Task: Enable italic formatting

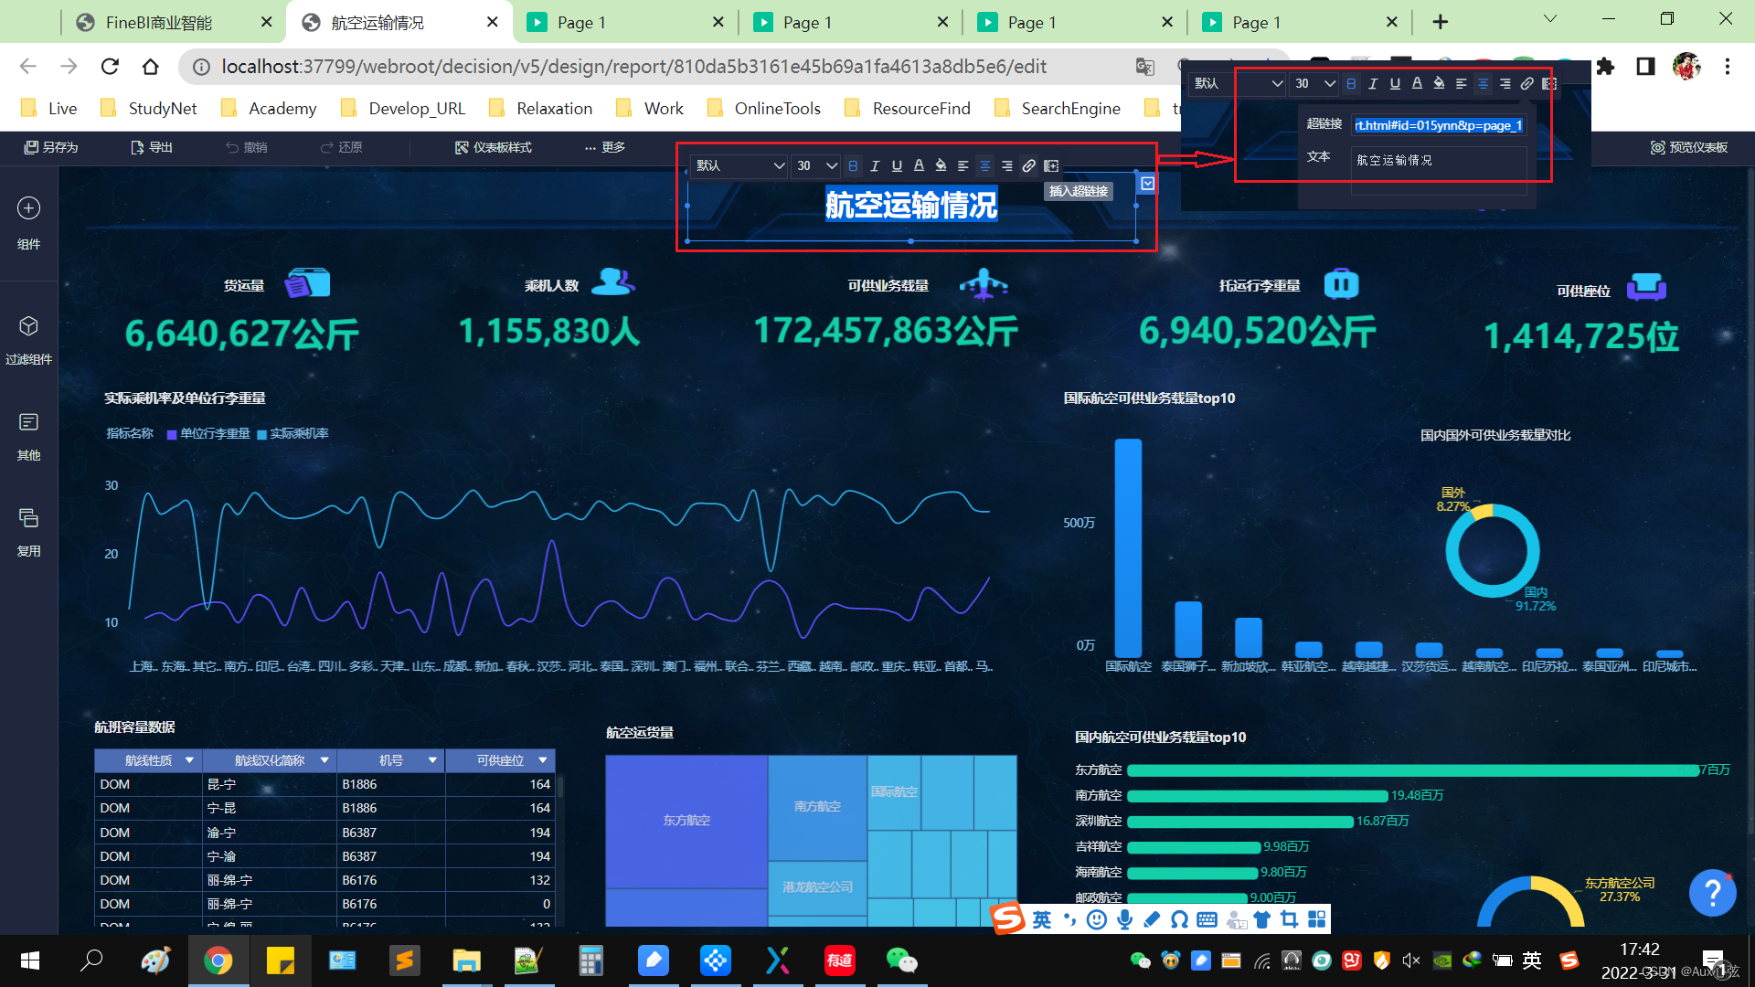Action: (x=875, y=165)
